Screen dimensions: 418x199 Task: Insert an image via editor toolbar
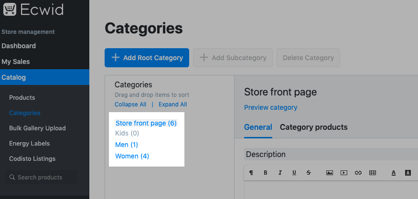click(x=330, y=173)
